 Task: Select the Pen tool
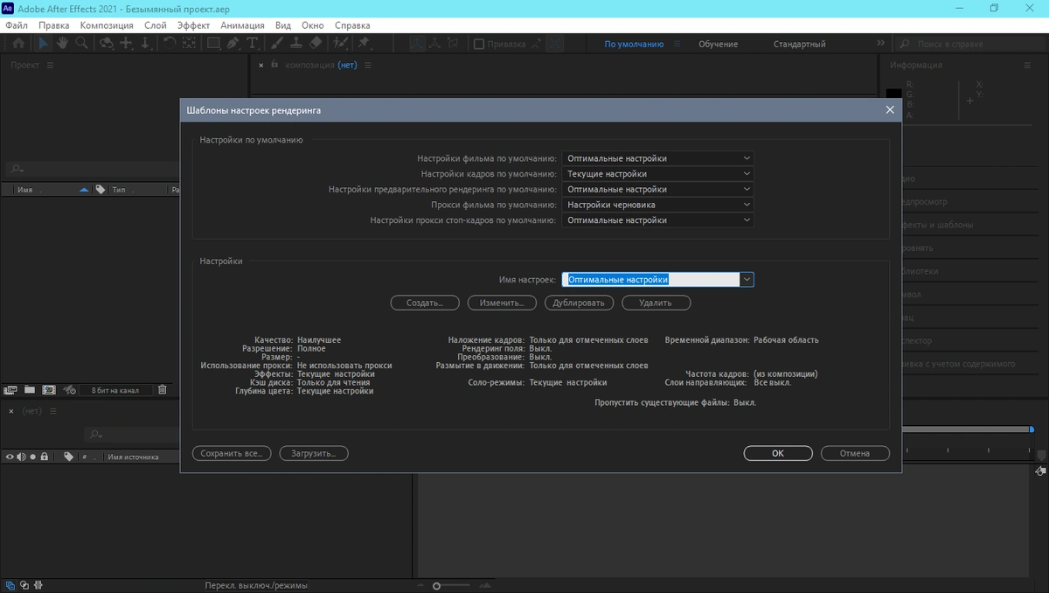[233, 43]
